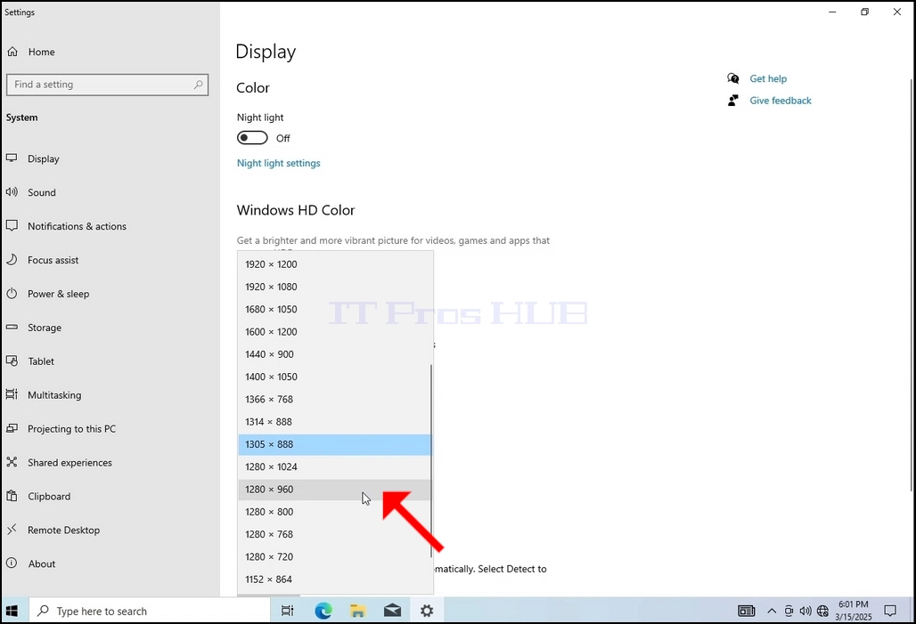Click the Home icon in the sidebar
Image resolution: width=916 pixels, height=624 pixels.
tap(12, 52)
